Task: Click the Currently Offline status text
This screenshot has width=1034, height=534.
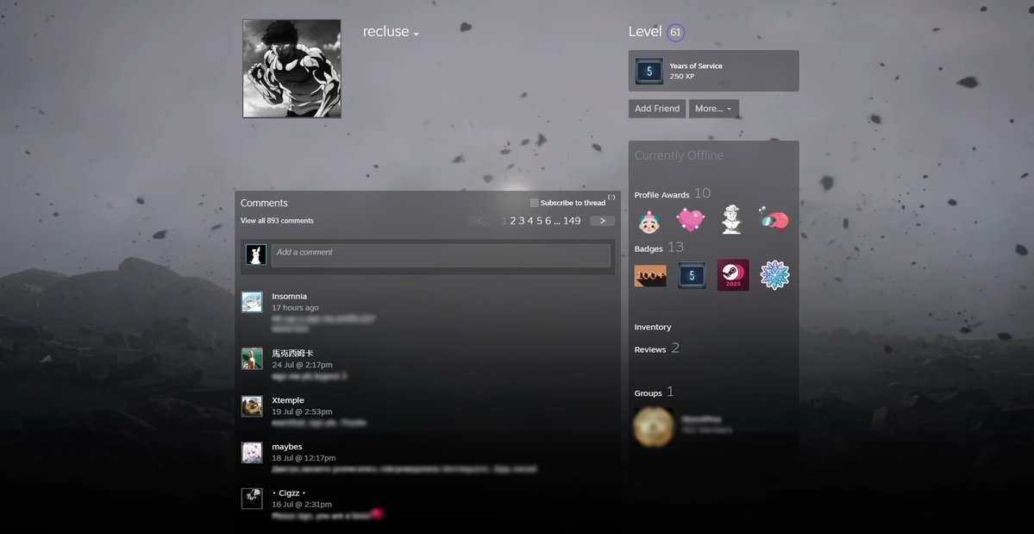Action: (680, 155)
